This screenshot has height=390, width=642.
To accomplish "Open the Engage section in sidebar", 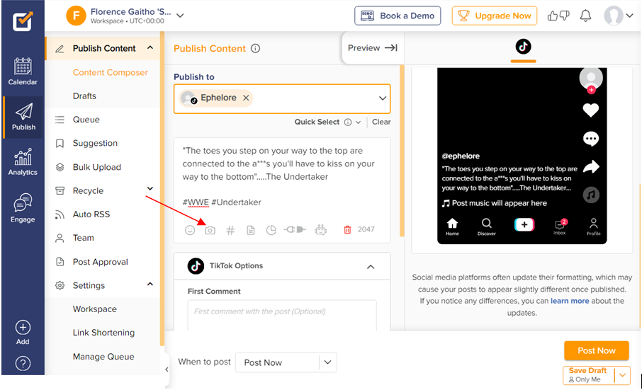I will [23, 207].
